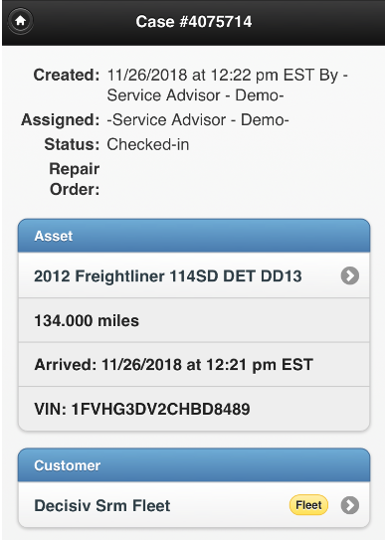Click the Repair Order label

75,179
